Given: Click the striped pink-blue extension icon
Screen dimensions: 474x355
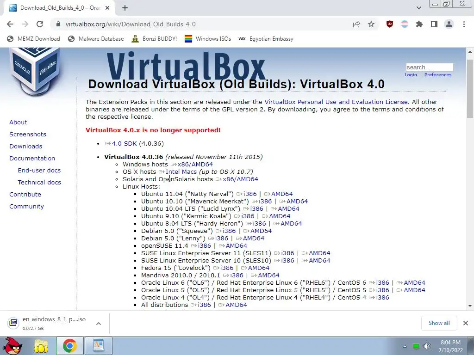Looking at the screenshot, I should pyautogui.click(x=405, y=24).
